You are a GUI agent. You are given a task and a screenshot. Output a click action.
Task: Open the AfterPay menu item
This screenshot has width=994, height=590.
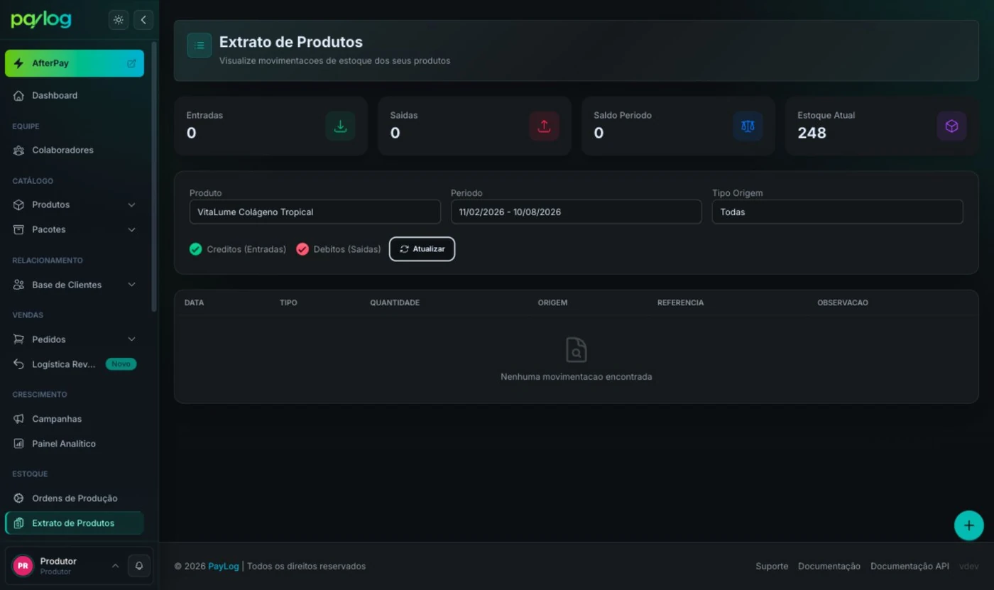[75, 63]
